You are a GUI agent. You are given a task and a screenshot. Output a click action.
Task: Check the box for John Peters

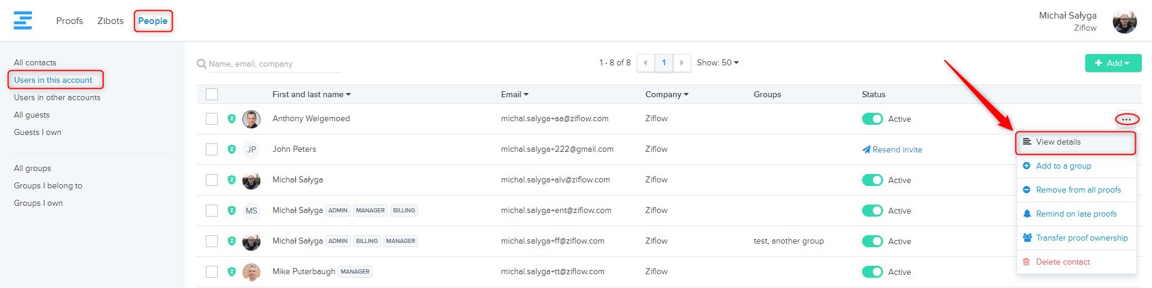pos(212,149)
